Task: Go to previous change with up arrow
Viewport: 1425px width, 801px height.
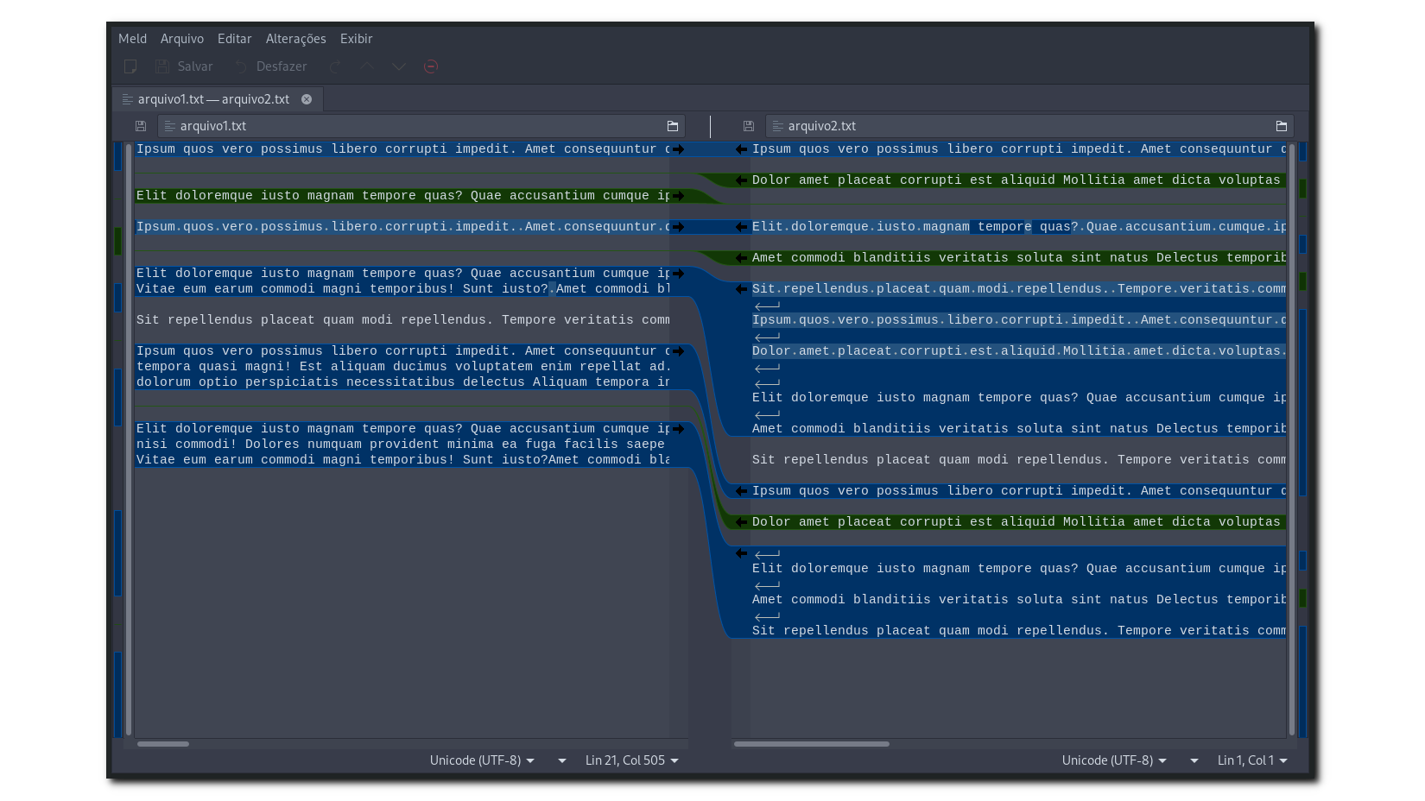Action: (x=367, y=66)
